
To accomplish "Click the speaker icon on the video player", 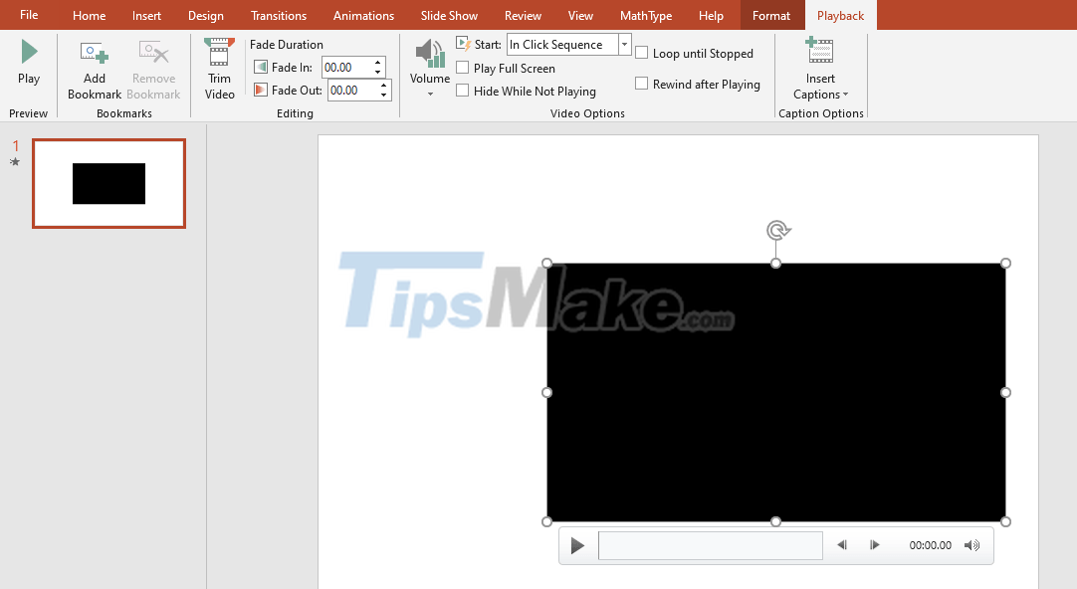I will [x=972, y=545].
